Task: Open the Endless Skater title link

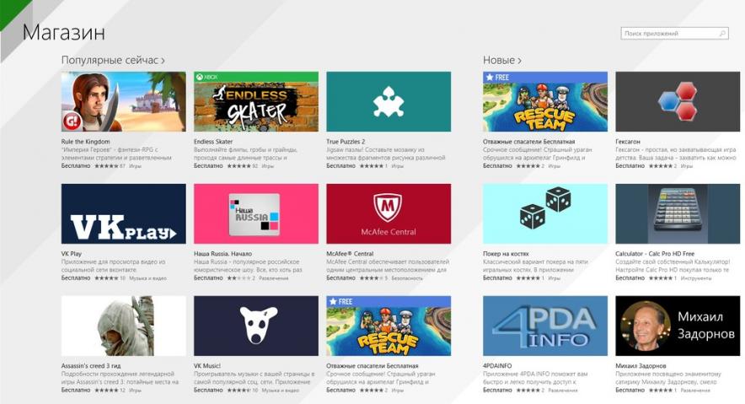Action: click(213, 142)
